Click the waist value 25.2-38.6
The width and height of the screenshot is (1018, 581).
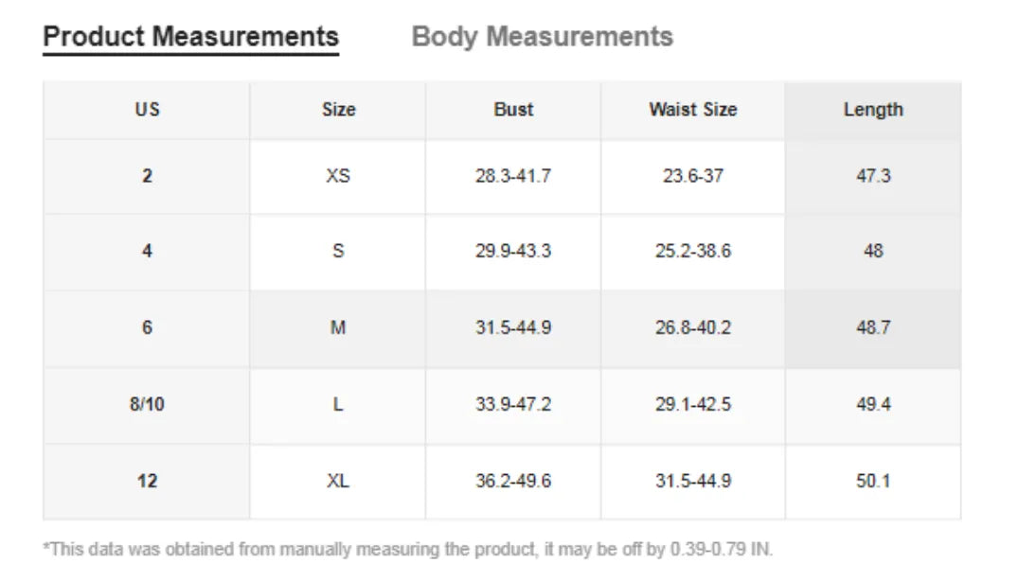pos(692,252)
